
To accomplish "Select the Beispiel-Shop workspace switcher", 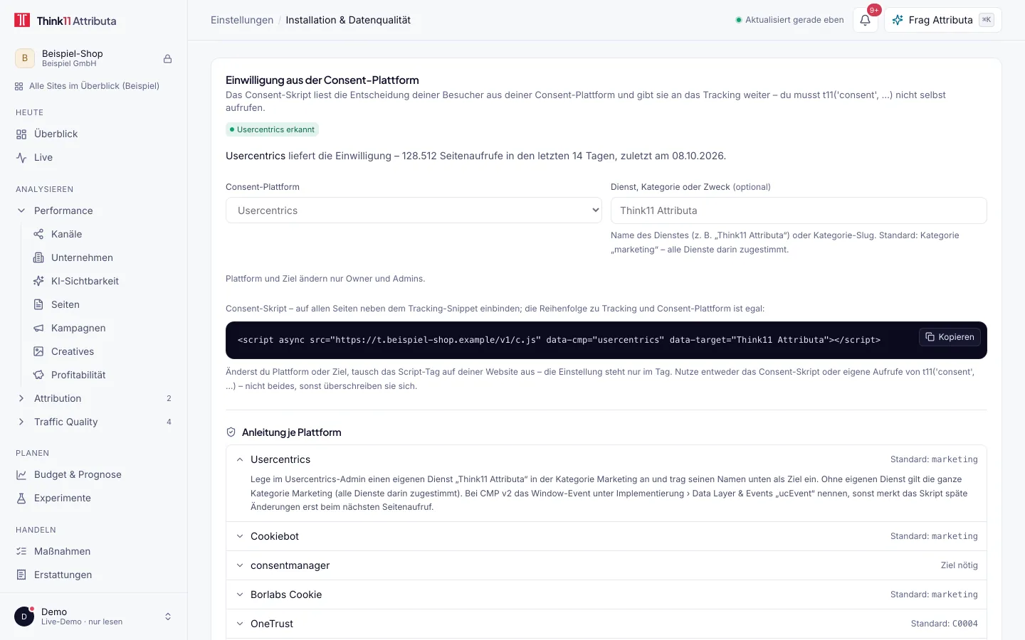I will coord(94,58).
